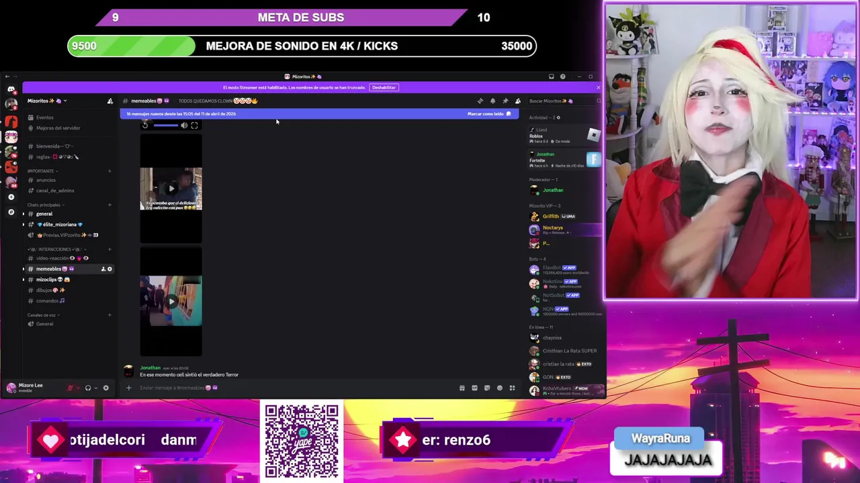This screenshot has width=860, height=483.
Task: Open the dibujos channel
Action: 69,290
